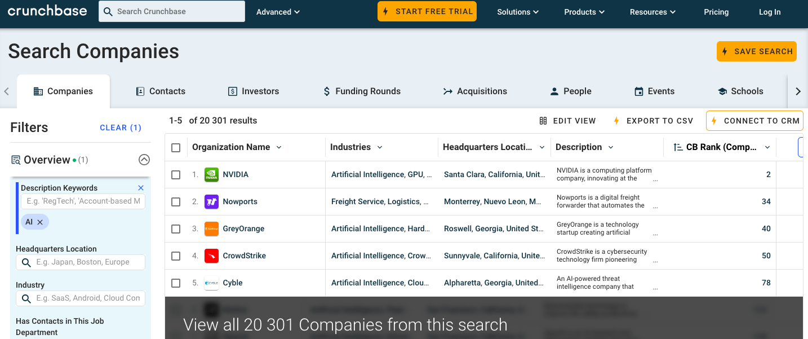Open the Organization Name column dropdown
Screen dimensions: 808x339
(x=279, y=147)
